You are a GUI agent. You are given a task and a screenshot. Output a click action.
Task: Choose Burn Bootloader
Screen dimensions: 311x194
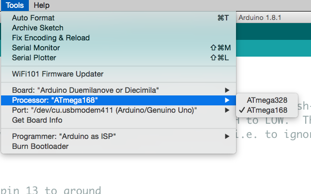(119, 146)
